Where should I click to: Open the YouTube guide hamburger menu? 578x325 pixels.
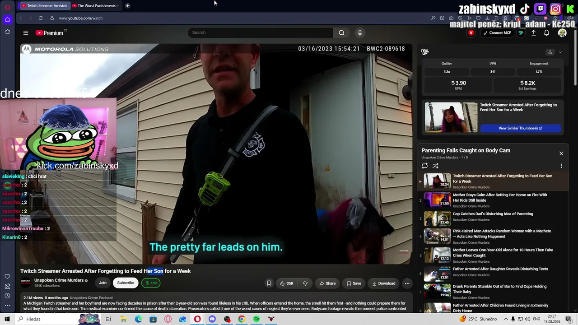point(26,32)
